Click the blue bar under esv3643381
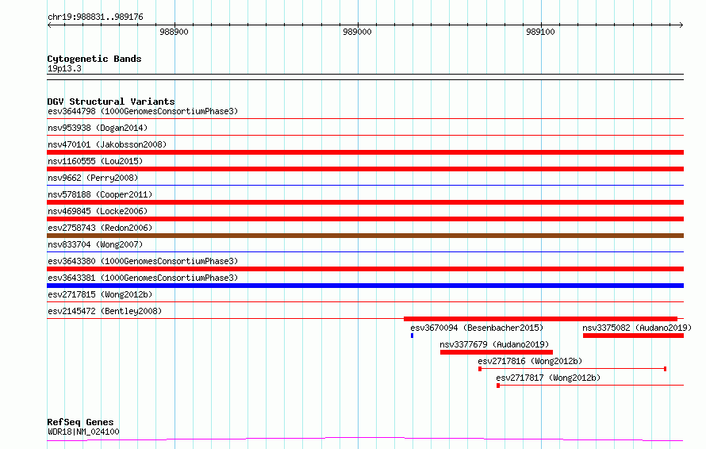Screen dimensions: 706x449 click(x=365, y=286)
